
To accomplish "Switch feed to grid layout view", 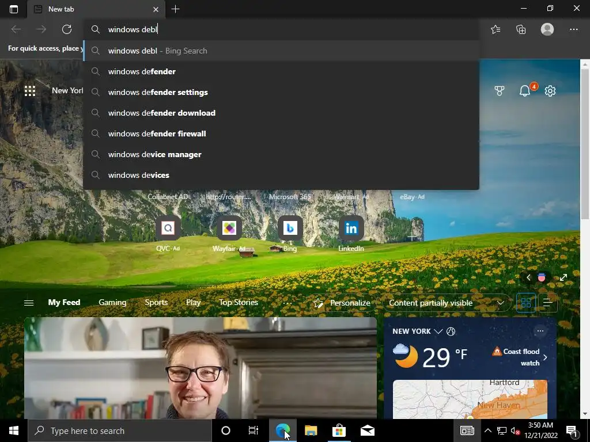I will pyautogui.click(x=526, y=303).
